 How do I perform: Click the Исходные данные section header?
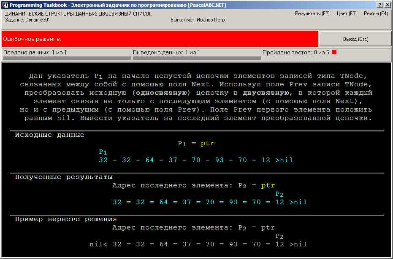click(x=50, y=135)
